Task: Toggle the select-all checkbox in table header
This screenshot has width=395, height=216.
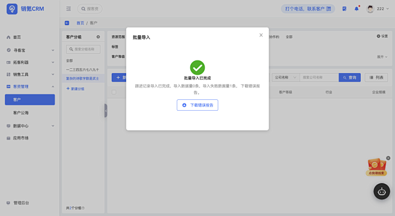Action: (114, 92)
